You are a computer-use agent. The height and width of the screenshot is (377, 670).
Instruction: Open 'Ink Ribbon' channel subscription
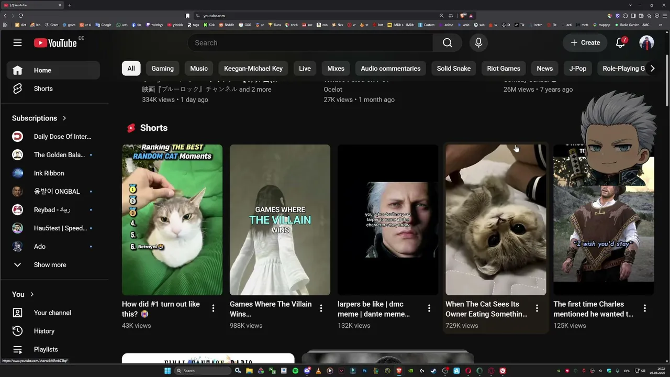pyautogui.click(x=53, y=173)
